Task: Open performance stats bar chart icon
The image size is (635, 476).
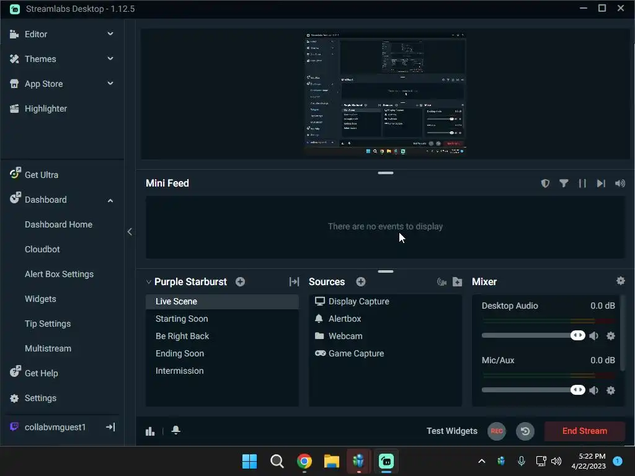Action: [x=150, y=431]
